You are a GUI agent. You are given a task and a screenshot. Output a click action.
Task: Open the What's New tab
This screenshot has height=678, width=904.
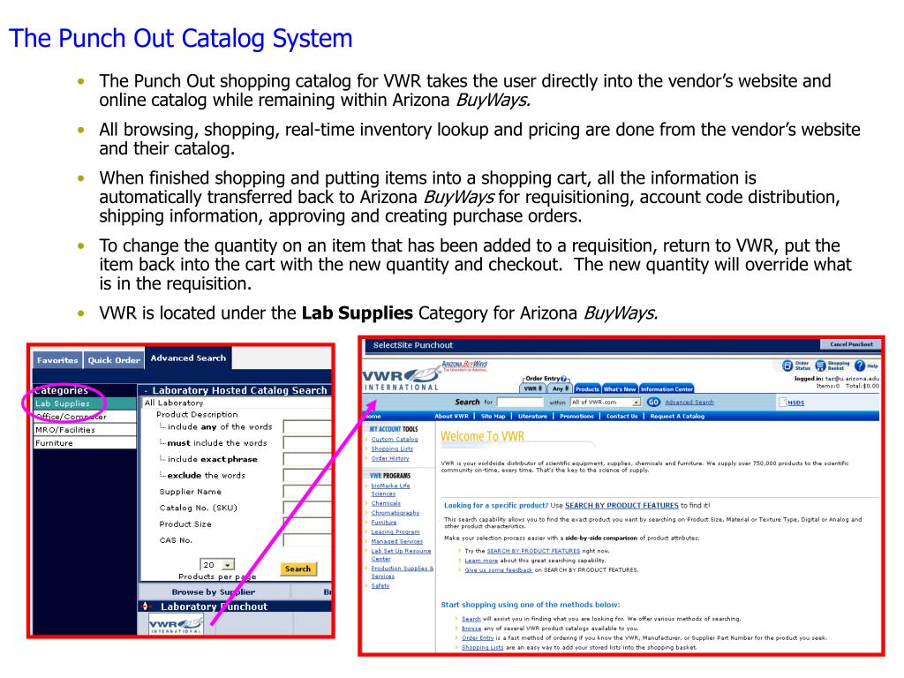620,389
